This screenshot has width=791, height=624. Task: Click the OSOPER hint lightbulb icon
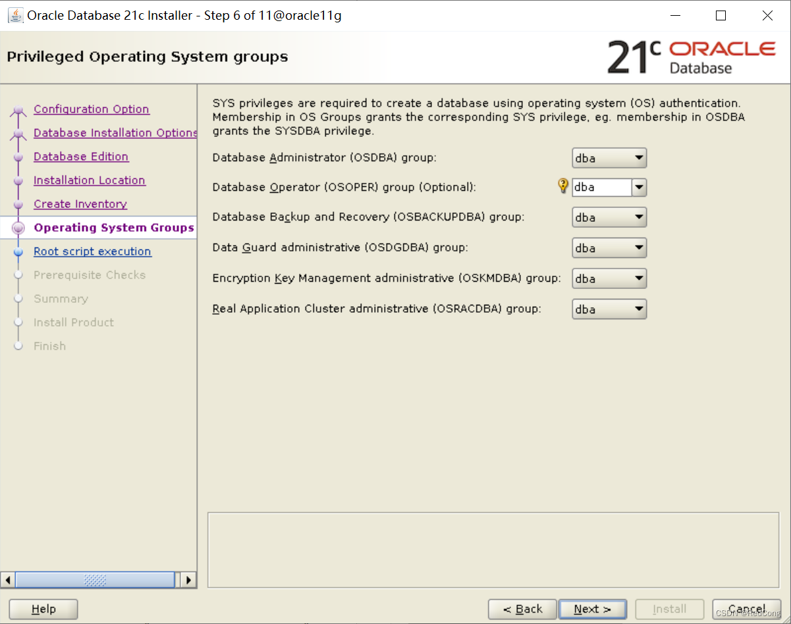tap(563, 186)
